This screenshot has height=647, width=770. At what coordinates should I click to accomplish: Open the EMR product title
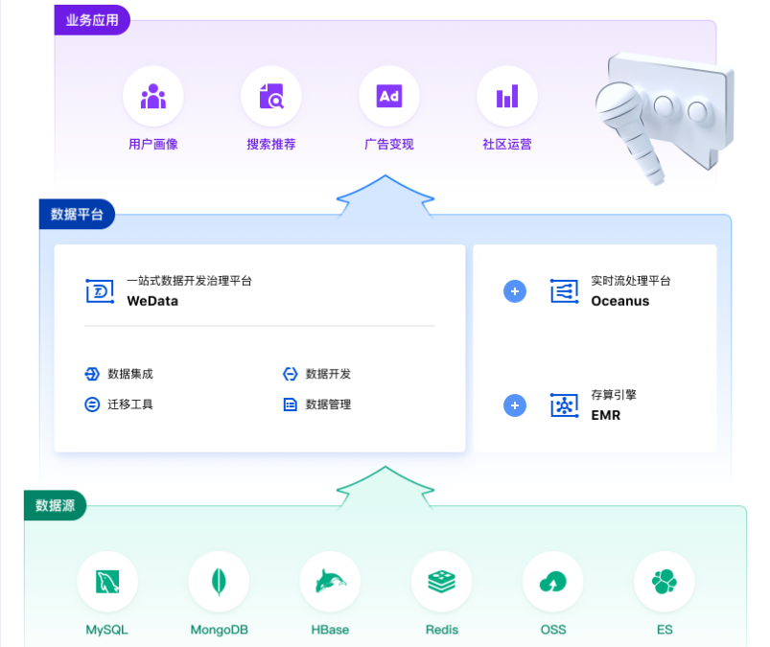(606, 415)
